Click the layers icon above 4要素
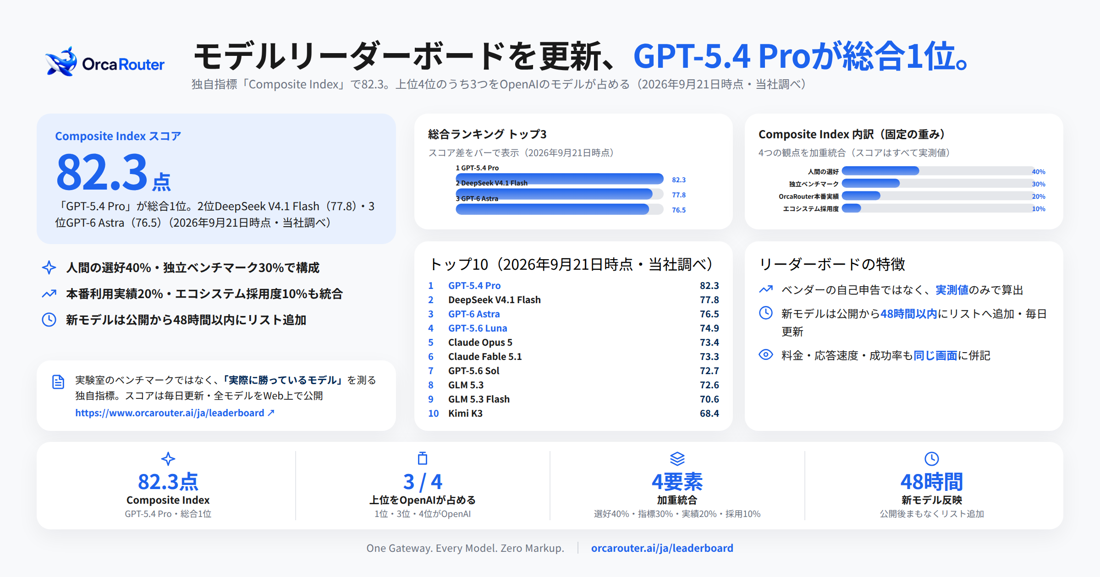Viewport: 1100px width, 577px height. coord(677,458)
